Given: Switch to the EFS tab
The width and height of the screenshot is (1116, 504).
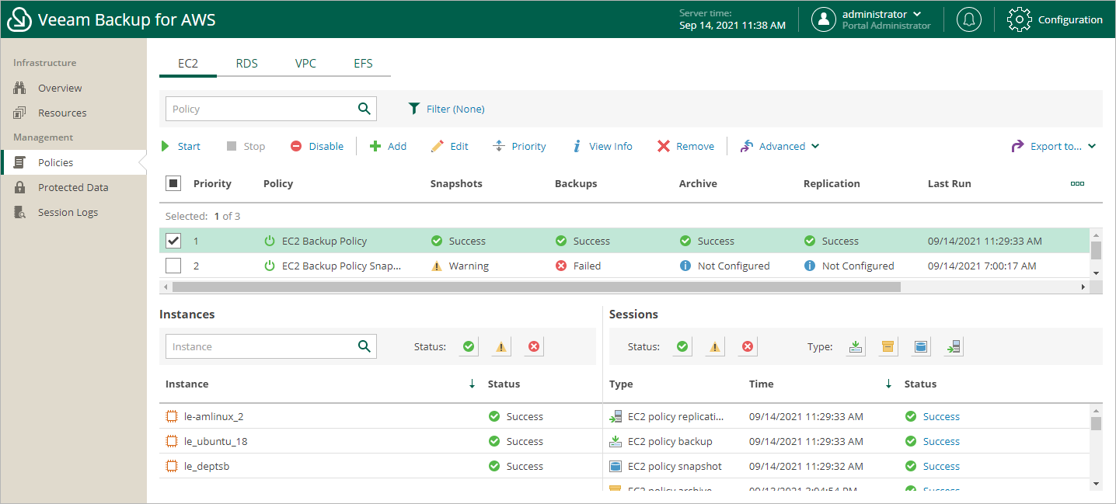Looking at the screenshot, I should 363,64.
